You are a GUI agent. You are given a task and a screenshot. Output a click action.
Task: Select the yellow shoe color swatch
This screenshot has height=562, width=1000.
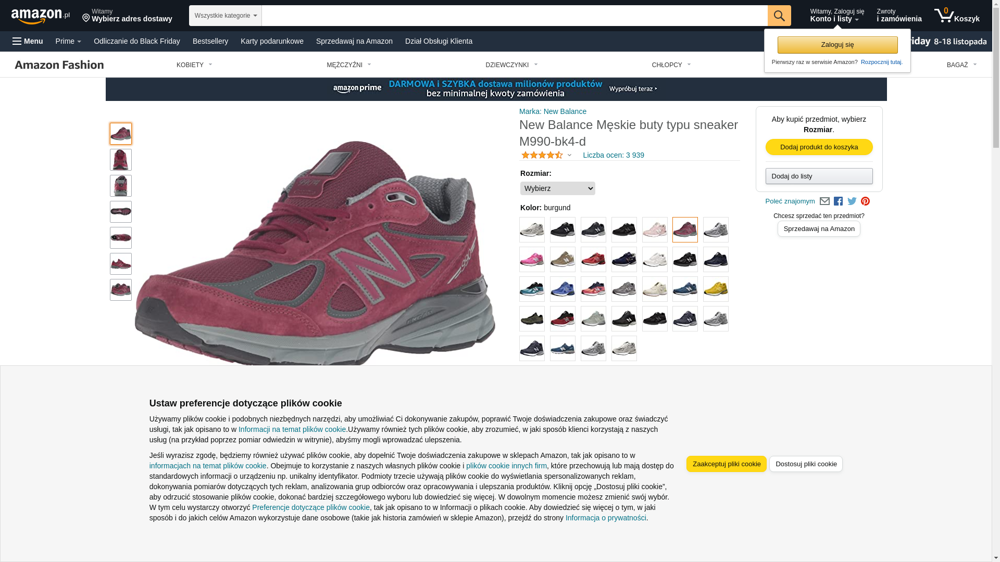click(x=716, y=289)
